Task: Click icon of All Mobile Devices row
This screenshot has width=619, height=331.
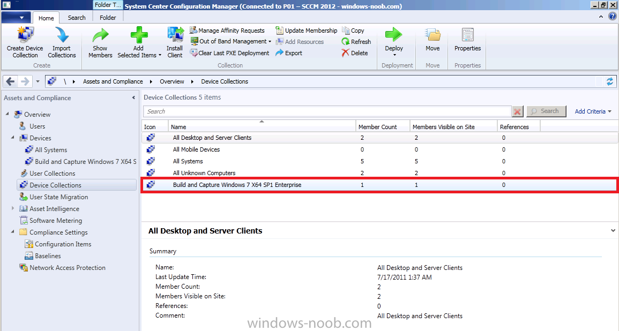Action: point(151,149)
